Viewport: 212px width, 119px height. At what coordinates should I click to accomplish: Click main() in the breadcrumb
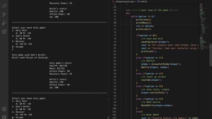point(143,1)
